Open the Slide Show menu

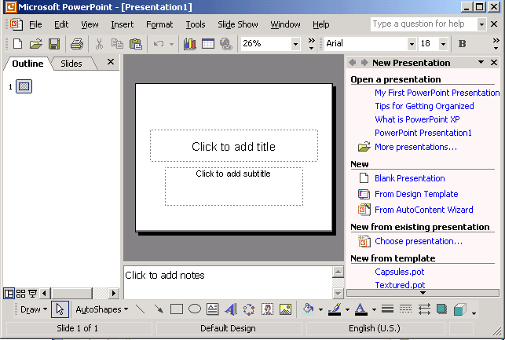tap(237, 24)
